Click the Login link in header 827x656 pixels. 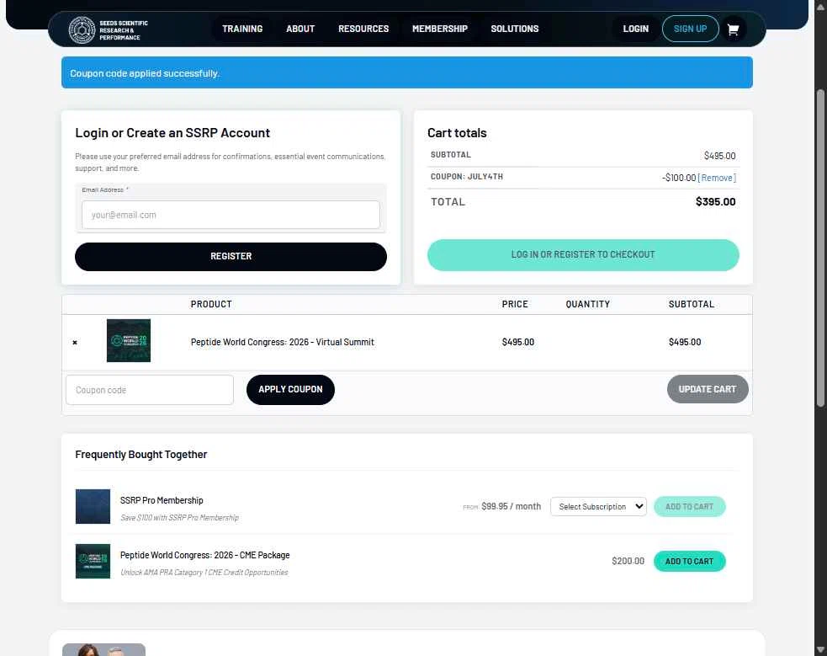(x=635, y=29)
